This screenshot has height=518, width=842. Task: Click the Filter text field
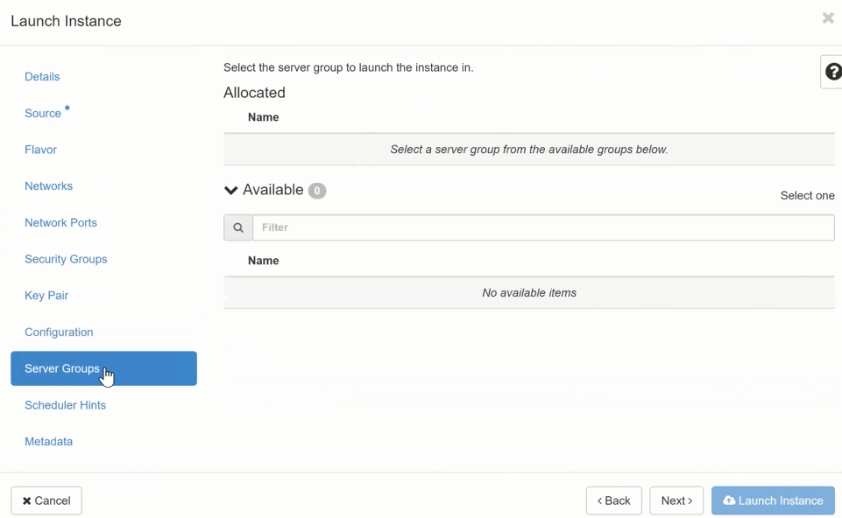pos(542,227)
